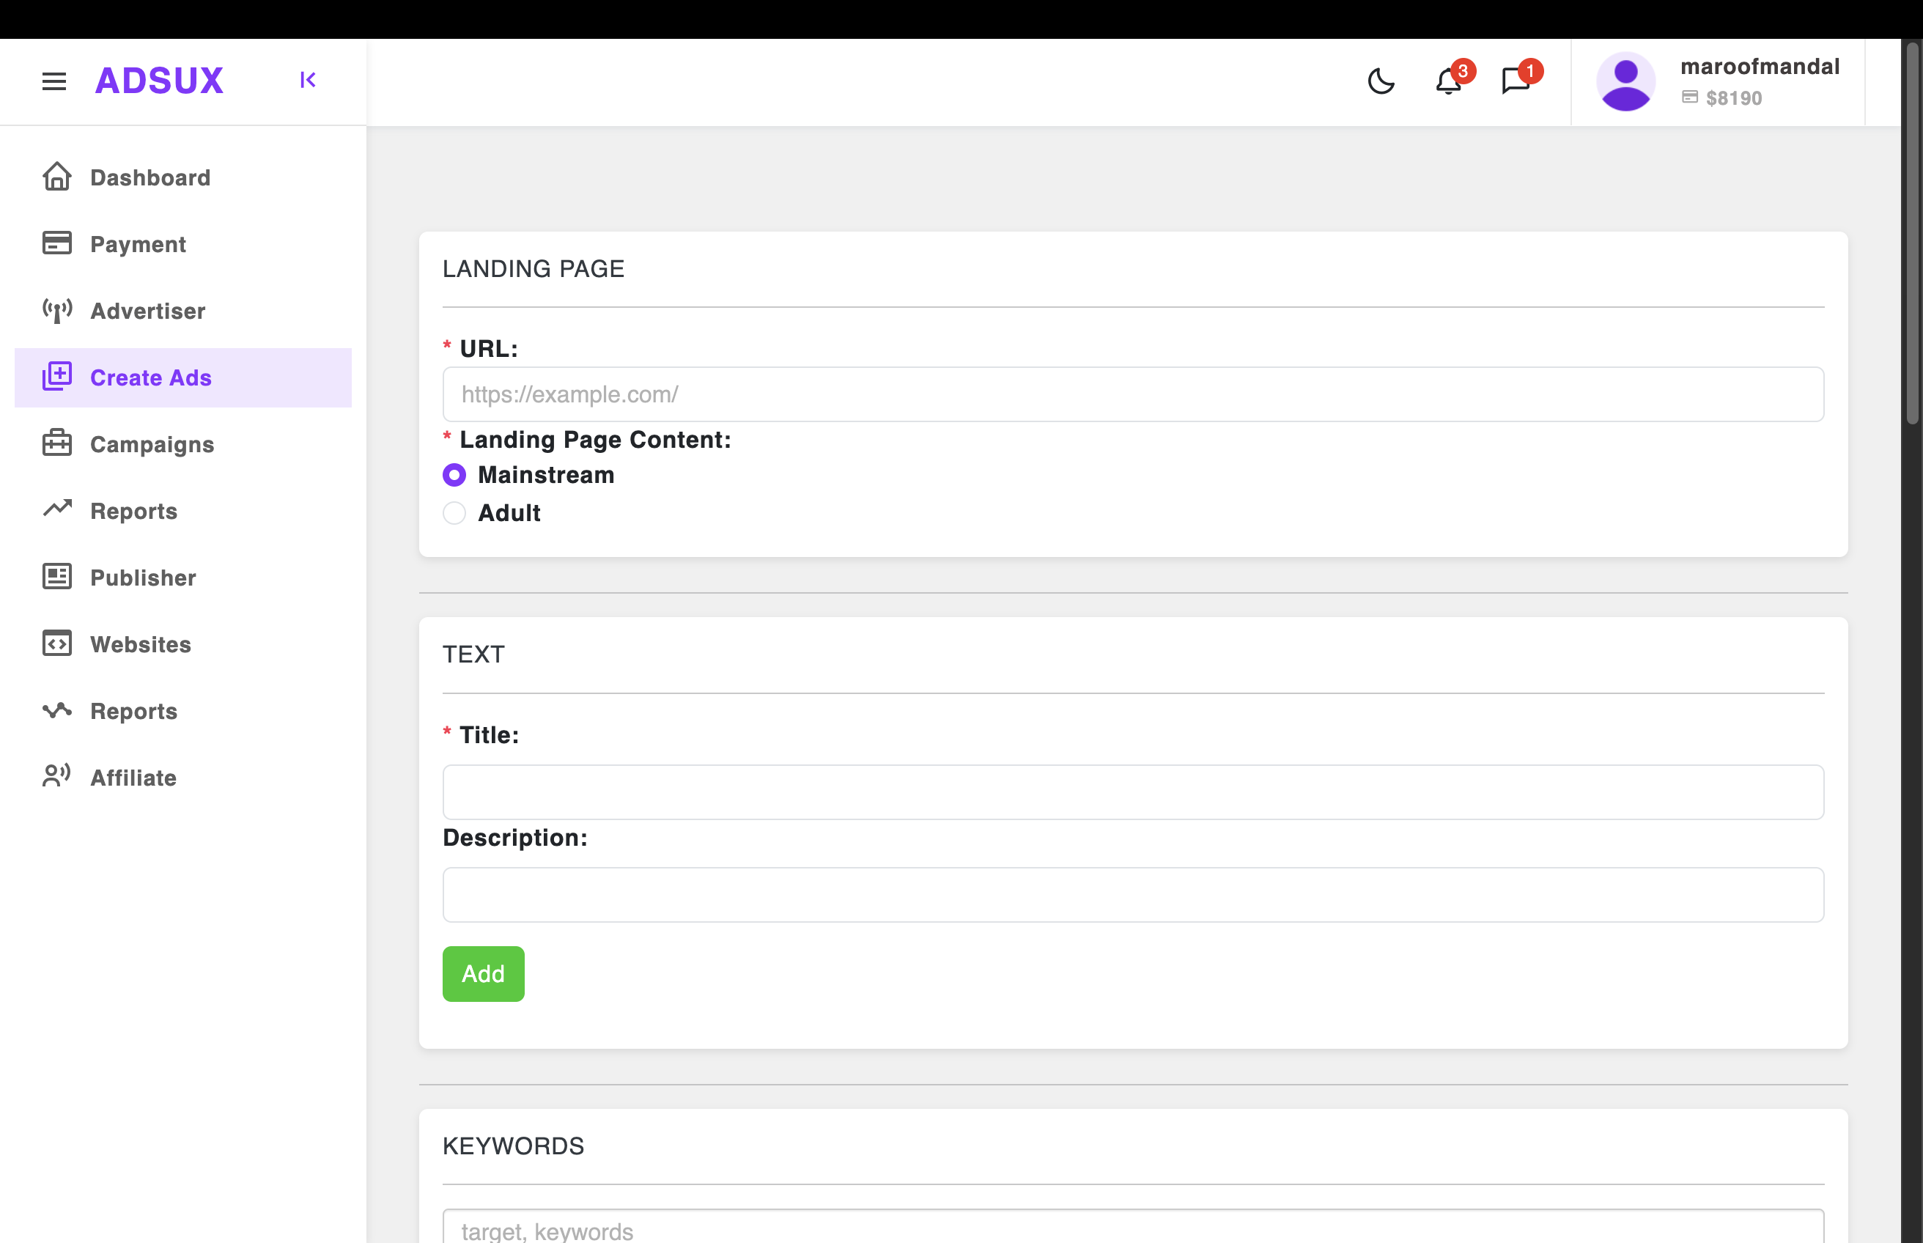Open notifications bell icon
Image resolution: width=1923 pixels, height=1243 pixels.
(x=1449, y=81)
